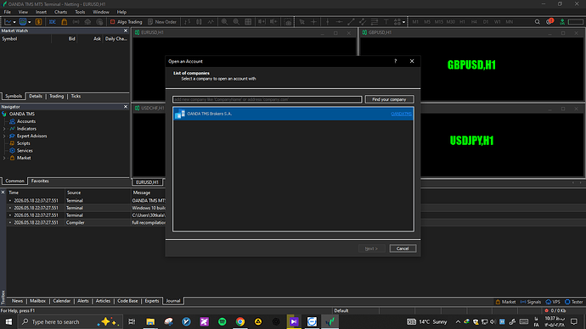Switch to Details tab in Market Watch
This screenshot has height=329, width=586.
(x=36, y=96)
